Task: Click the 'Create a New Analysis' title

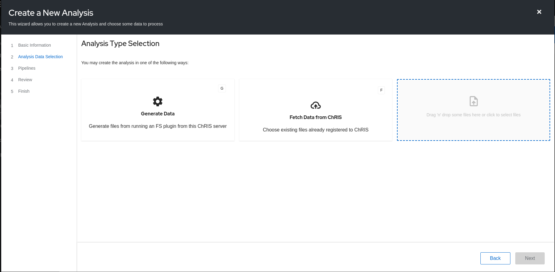Action: [x=51, y=13]
